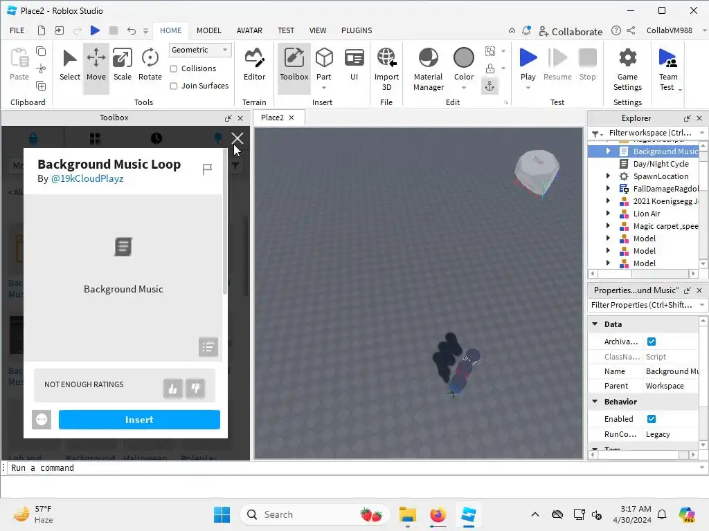
Task: Report asset with the flag icon
Action: point(207,169)
